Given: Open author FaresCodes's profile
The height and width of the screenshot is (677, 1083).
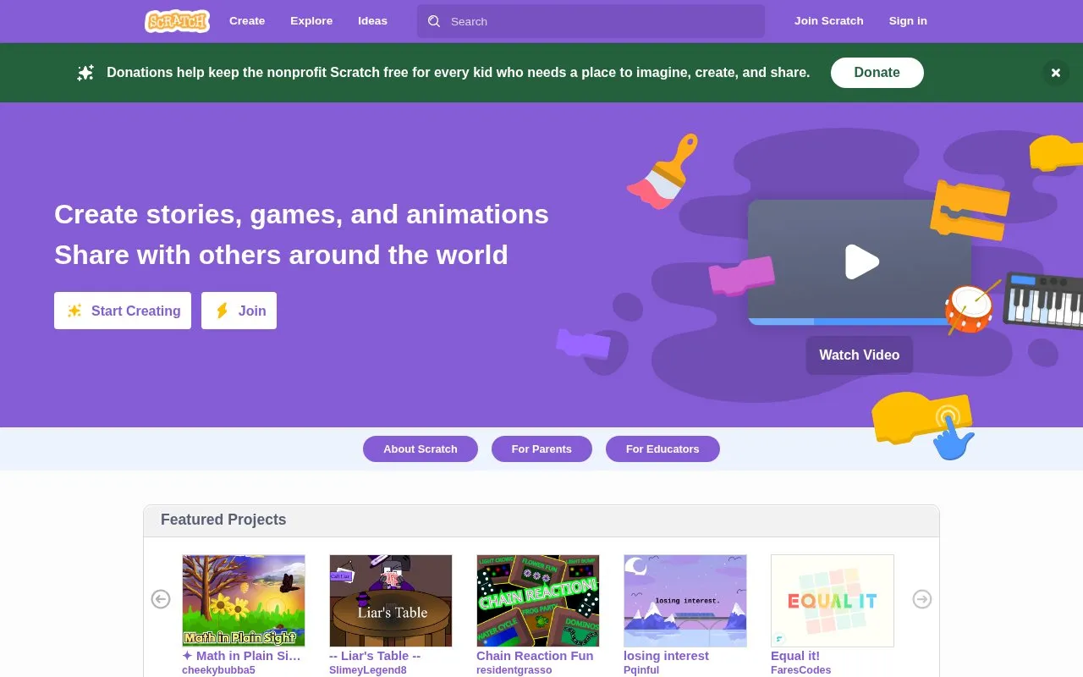Looking at the screenshot, I should [x=801, y=670].
